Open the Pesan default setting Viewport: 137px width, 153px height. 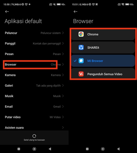click(x=34, y=54)
